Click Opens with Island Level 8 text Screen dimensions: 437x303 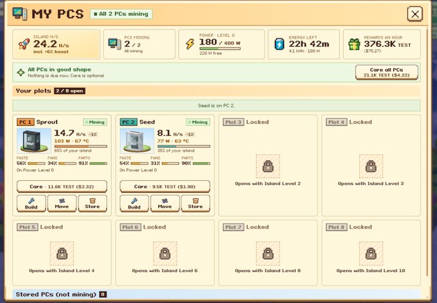point(268,271)
